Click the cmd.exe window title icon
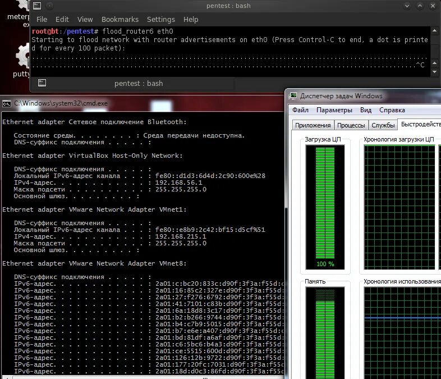 point(7,104)
